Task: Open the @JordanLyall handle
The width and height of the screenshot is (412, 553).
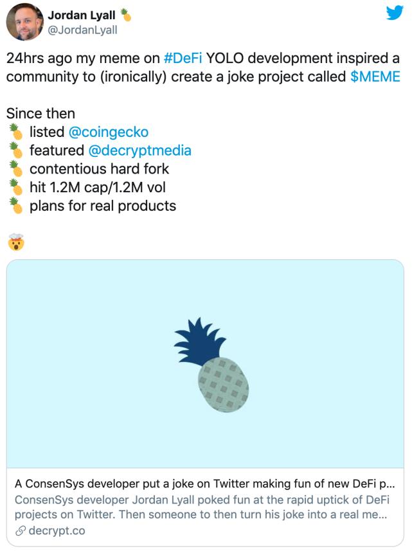Action: coord(82,29)
